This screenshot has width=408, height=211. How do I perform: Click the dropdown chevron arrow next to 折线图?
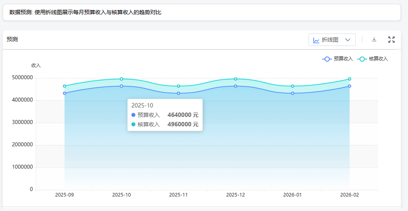pyautogui.click(x=348, y=40)
